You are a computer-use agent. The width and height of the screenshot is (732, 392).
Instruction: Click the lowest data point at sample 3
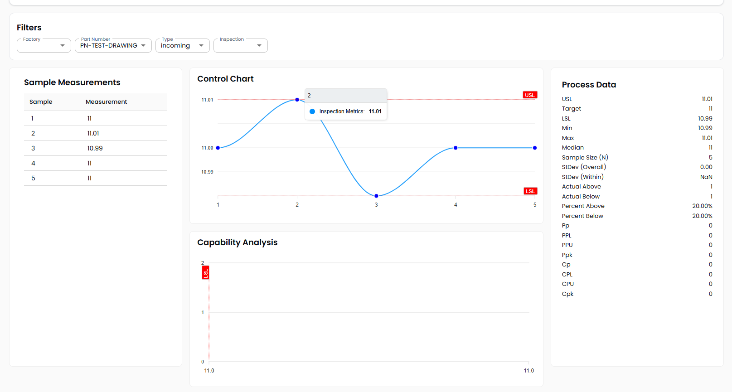[x=376, y=196]
